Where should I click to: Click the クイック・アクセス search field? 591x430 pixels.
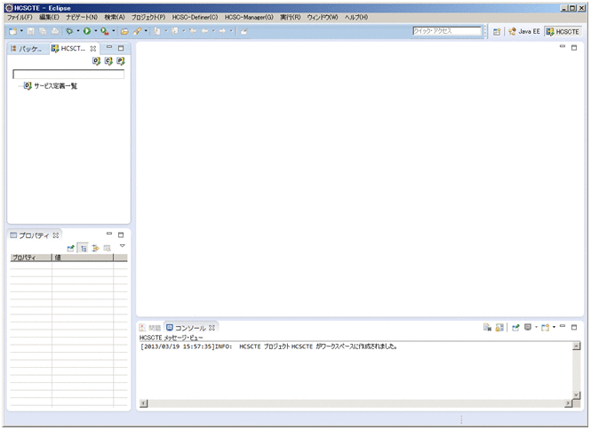(x=447, y=31)
